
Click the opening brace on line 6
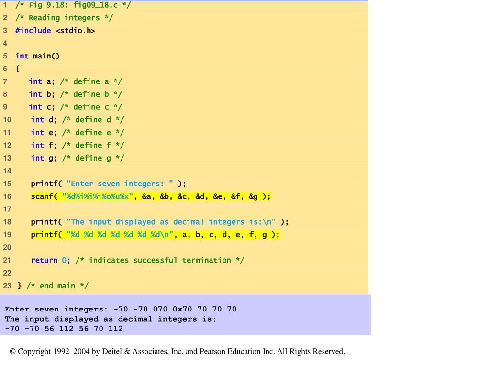(18, 69)
